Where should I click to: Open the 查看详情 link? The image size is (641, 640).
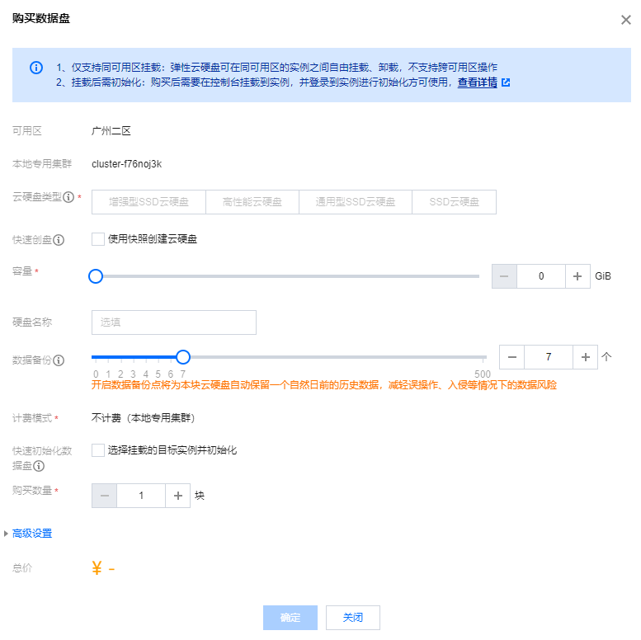click(x=478, y=82)
